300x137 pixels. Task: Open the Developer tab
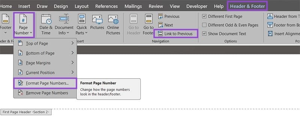196,6
